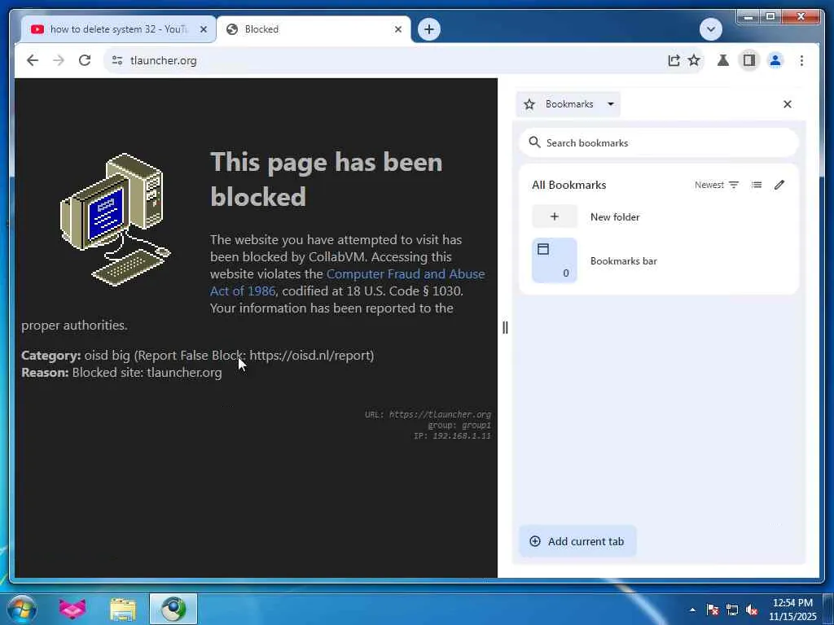Switch to the YouTube 'how to delete system 32' tab
The height and width of the screenshot is (625, 834).
point(118,29)
